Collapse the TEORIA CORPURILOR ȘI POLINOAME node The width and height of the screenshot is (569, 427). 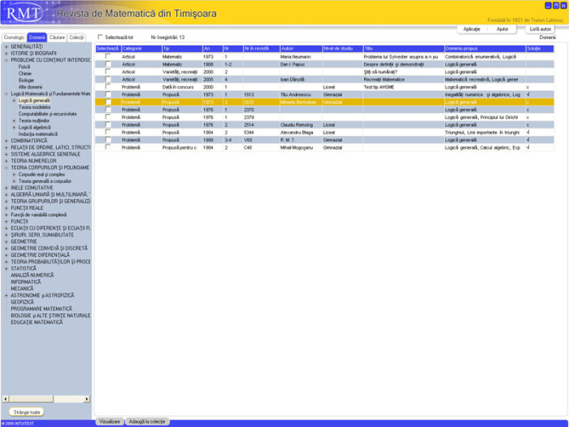point(7,168)
